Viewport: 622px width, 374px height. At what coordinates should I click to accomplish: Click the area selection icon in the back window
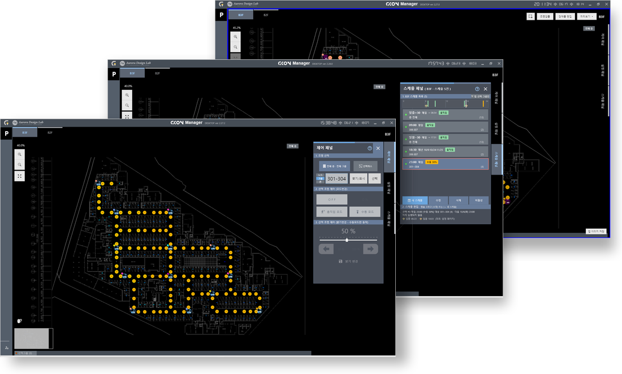click(530, 16)
